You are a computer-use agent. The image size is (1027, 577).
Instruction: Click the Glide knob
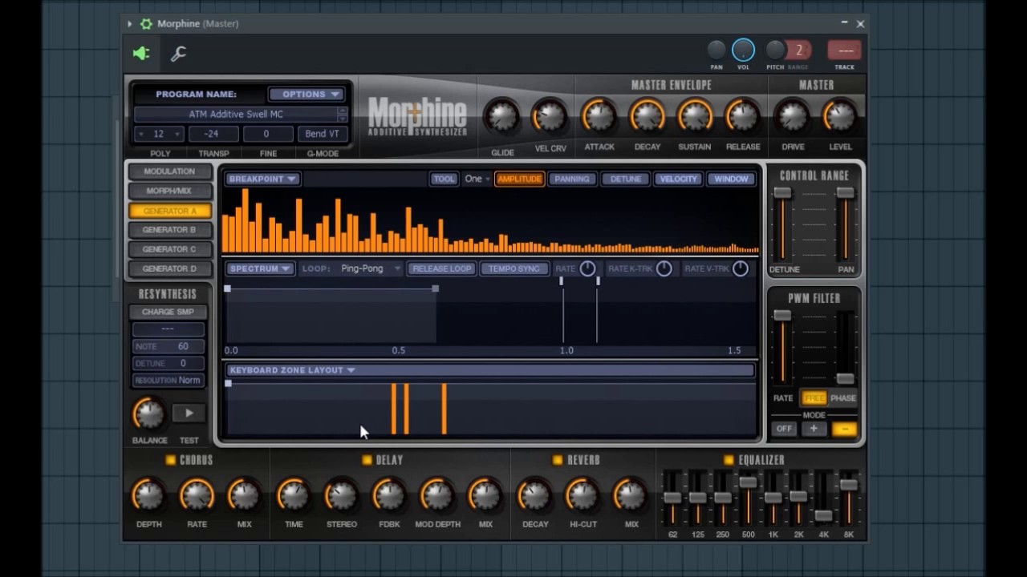(x=502, y=116)
